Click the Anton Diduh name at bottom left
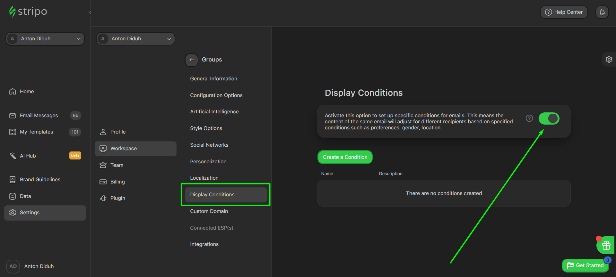 pyautogui.click(x=39, y=266)
